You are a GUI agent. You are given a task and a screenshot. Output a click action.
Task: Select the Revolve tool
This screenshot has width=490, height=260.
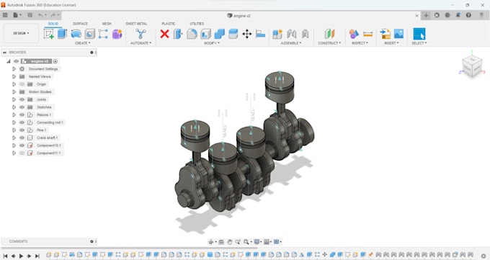point(76,34)
